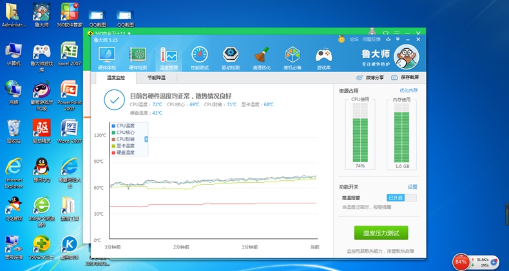Screen dimensions: 509x271
Task: Click the 优化内存 optimize memory link
Action: pyautogui.click(x=408, y=91)
